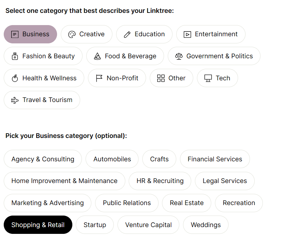The width and height of the screenshot is (307, 242).
Task: Pick the Weddings category chip
Action: pos(206,225)
